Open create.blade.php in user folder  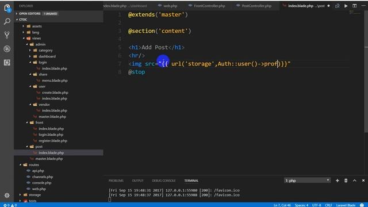(x=55, y=93)
